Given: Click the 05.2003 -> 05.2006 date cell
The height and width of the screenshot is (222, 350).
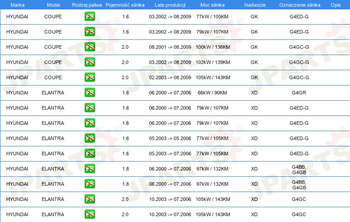Looking at the screenshot, I should [x=170, y=138].
